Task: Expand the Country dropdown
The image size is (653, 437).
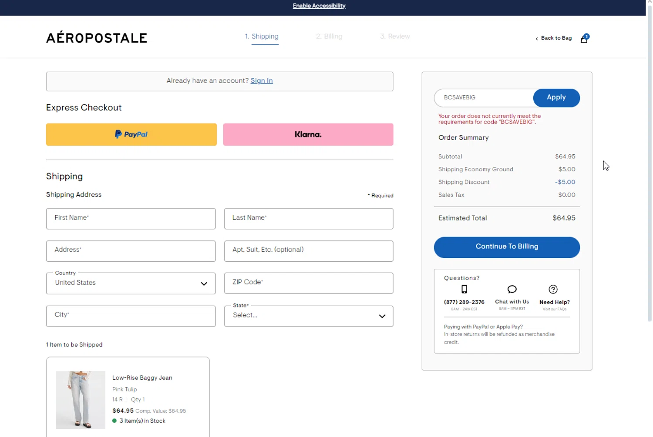Action: coord(131,283)
